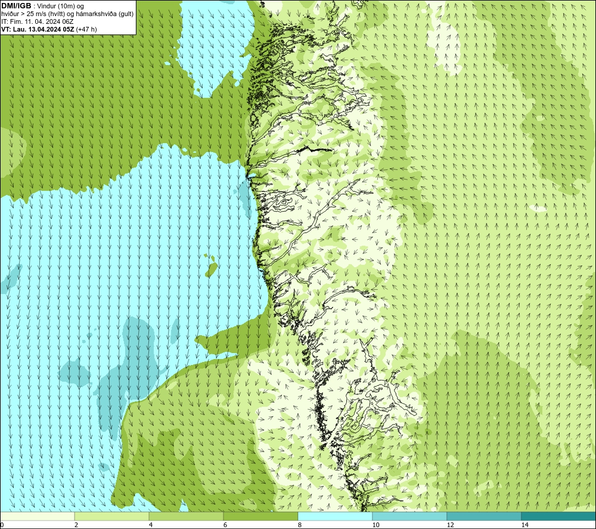Click the "14" scale label

click(524, 525)
